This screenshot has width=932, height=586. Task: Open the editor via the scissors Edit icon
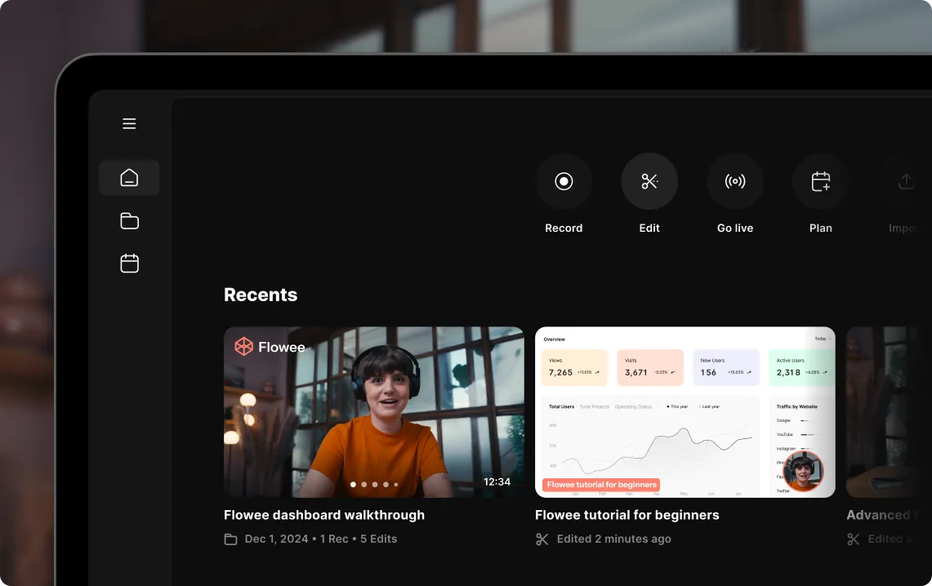649,181
